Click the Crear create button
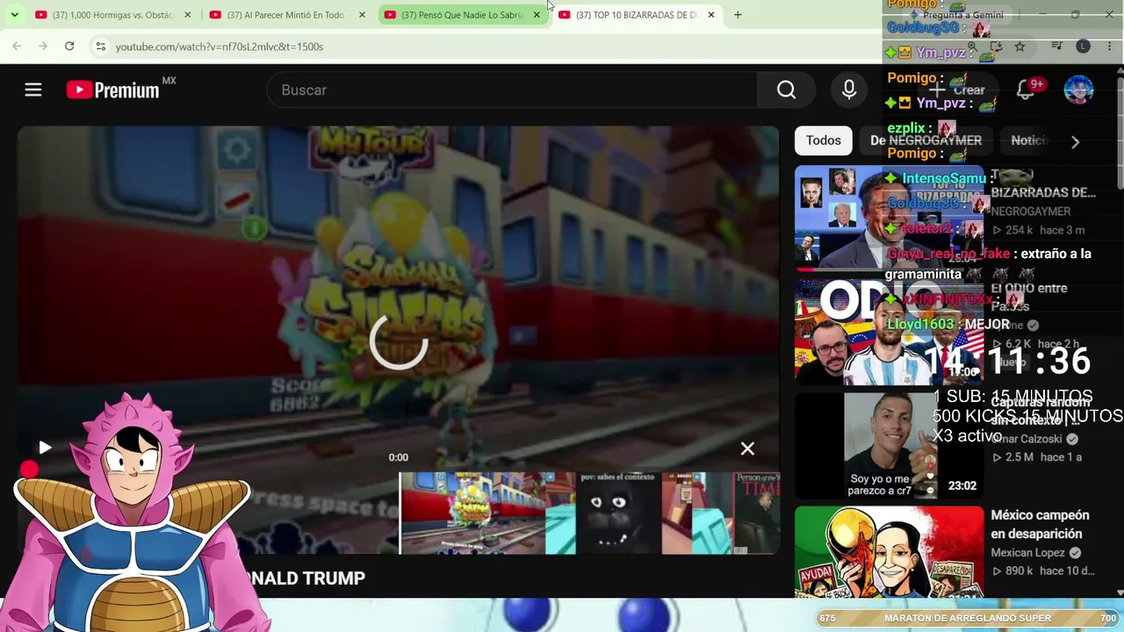Image resolution: width=1124 pixels, height=632 pixels. [x=959, y=90]
